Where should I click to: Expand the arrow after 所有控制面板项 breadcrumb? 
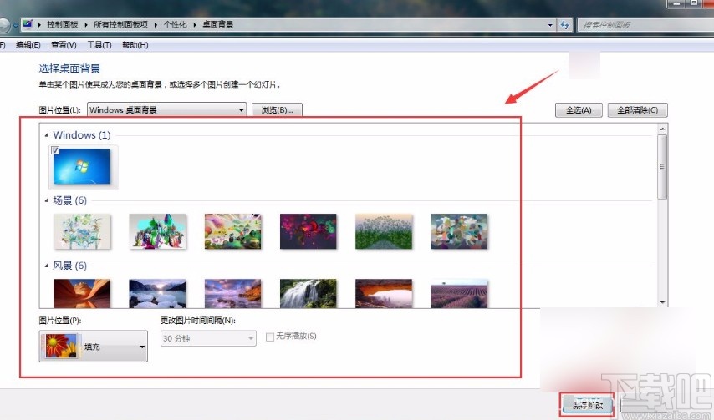point(156,24)
